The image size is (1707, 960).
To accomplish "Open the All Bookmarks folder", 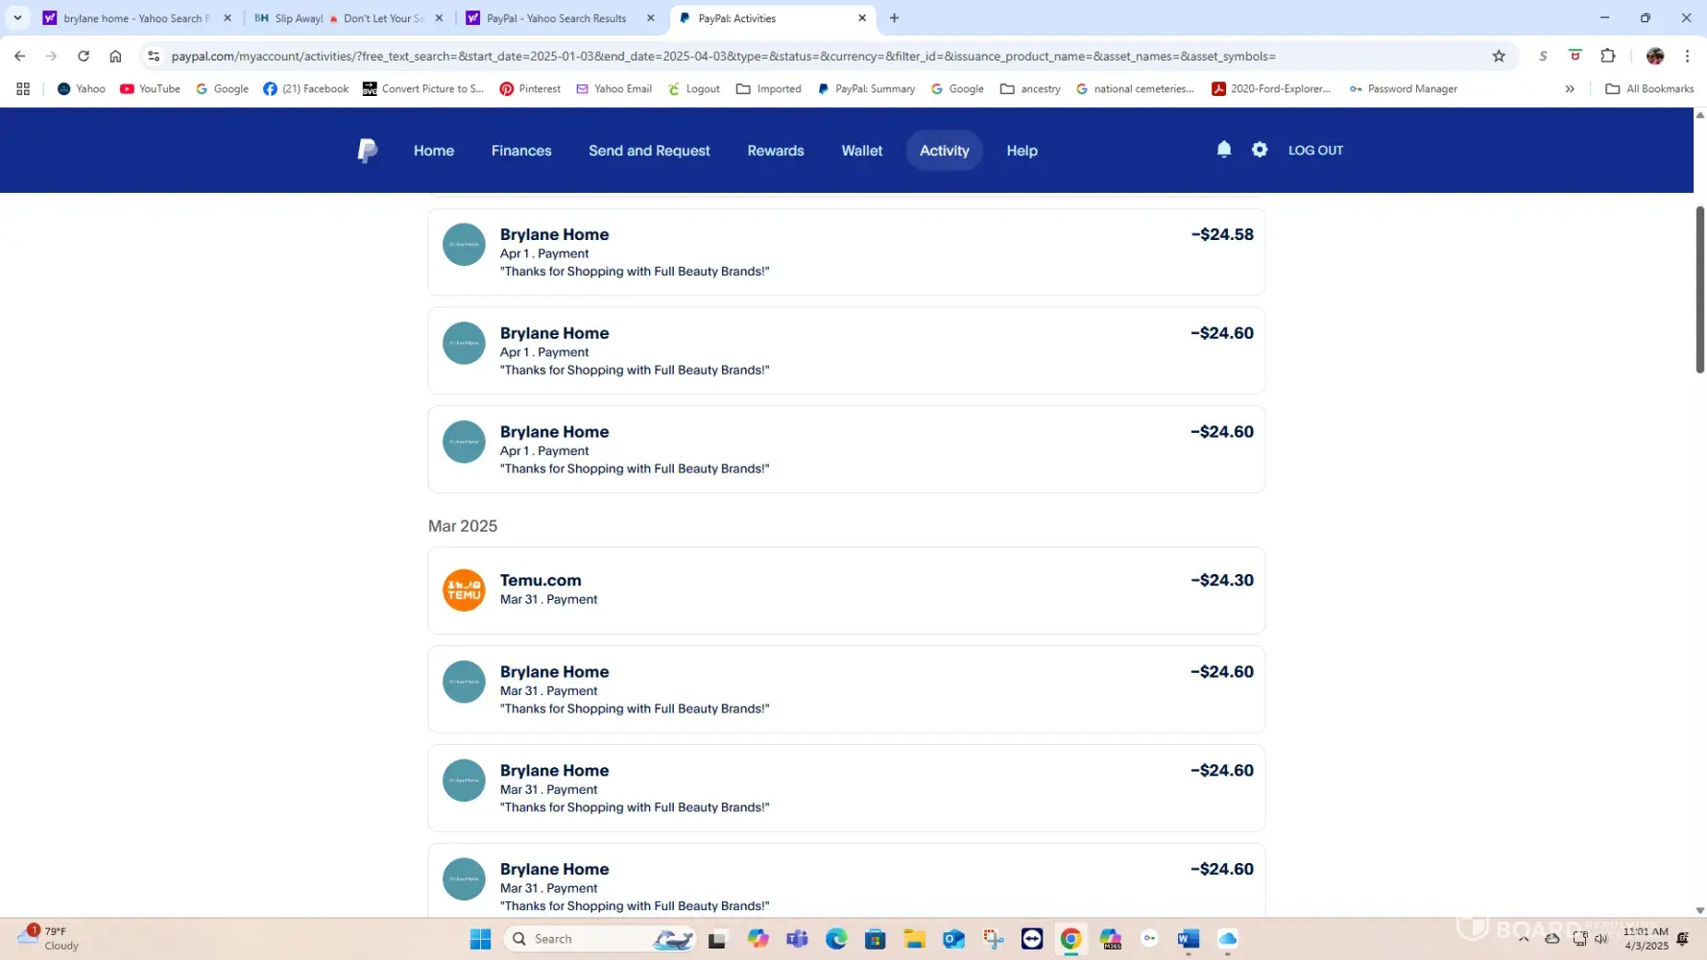I will (1649, 89).
